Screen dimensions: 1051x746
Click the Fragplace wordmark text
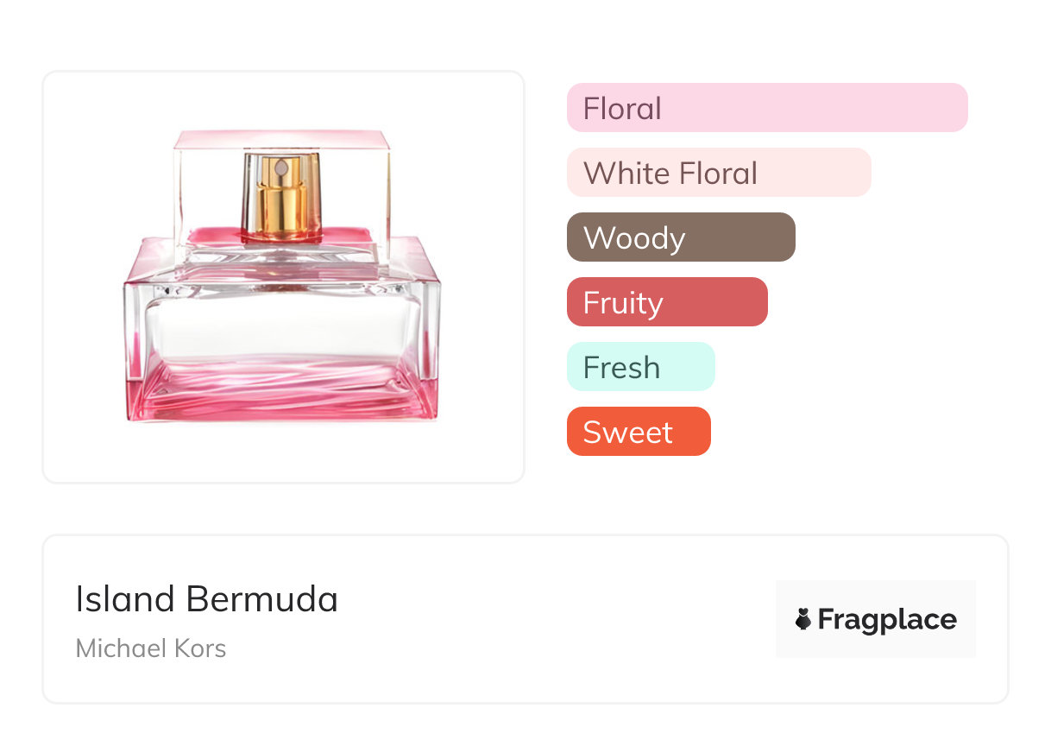(887, 619)
